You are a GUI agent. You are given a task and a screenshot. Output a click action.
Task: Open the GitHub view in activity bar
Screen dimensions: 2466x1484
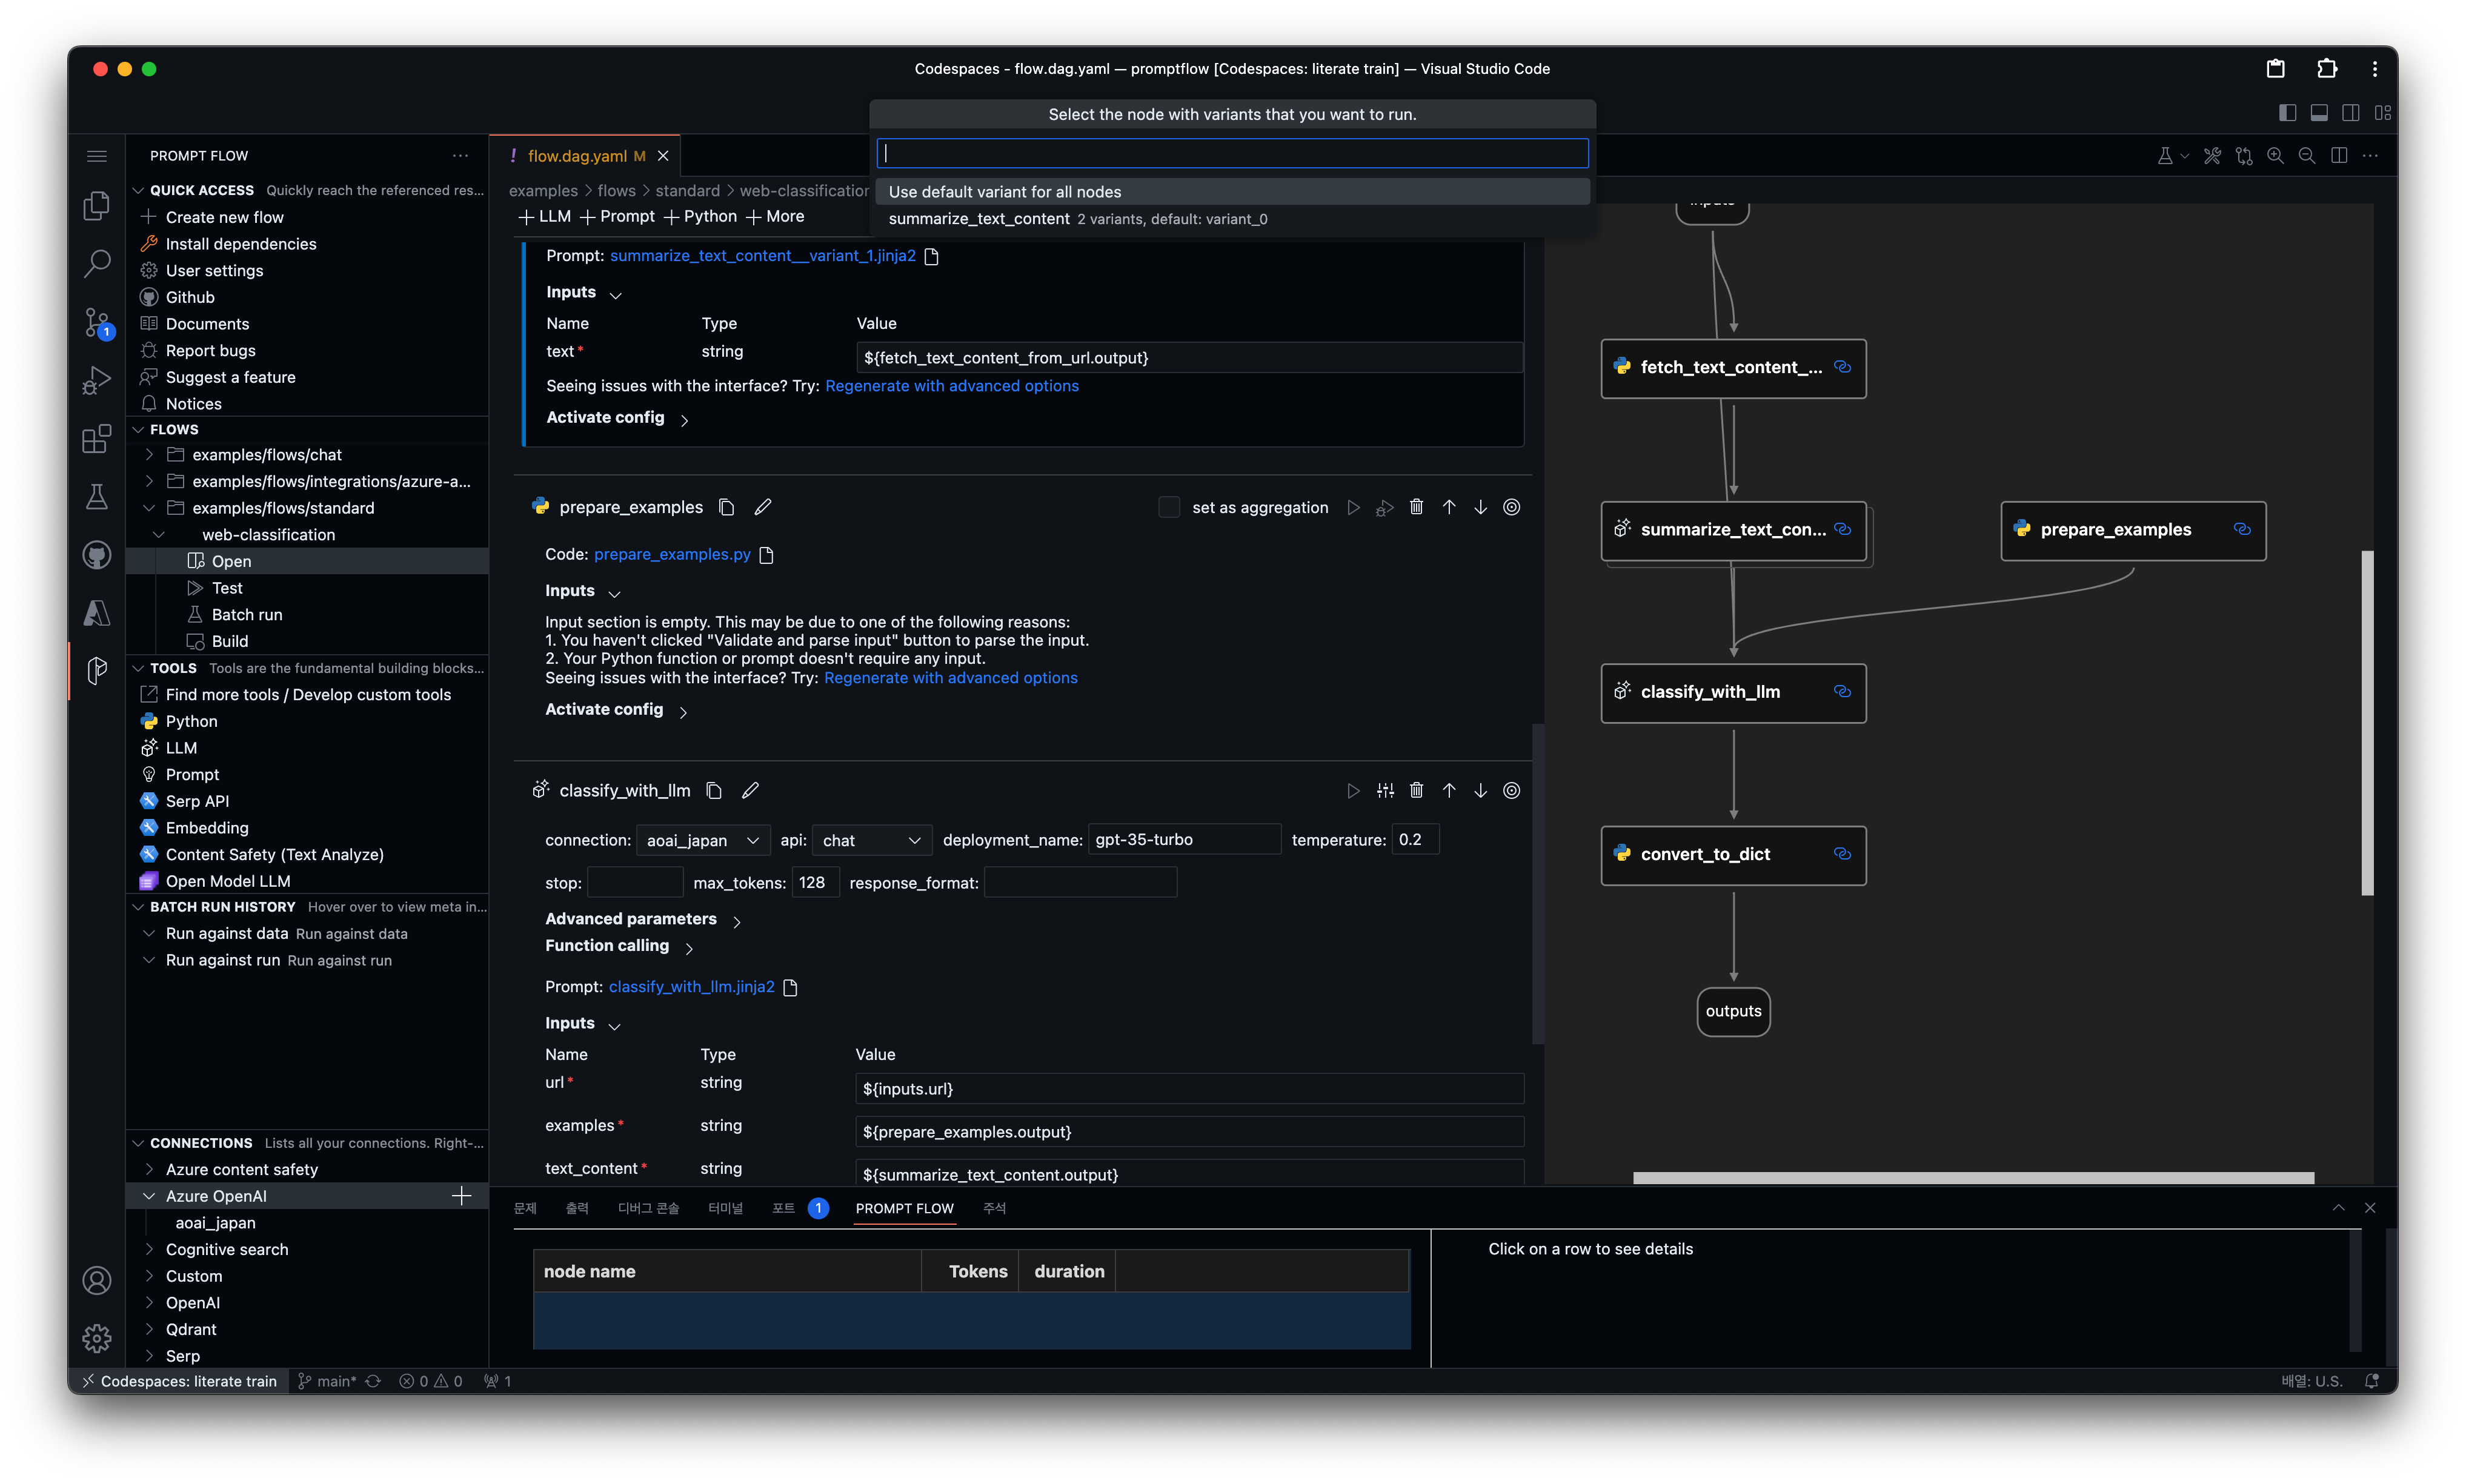[x=96, y=554]
